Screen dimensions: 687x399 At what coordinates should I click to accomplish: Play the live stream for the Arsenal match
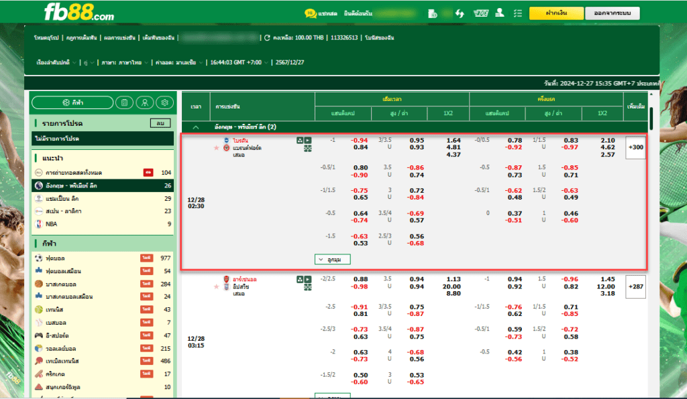tap(308, 279)
